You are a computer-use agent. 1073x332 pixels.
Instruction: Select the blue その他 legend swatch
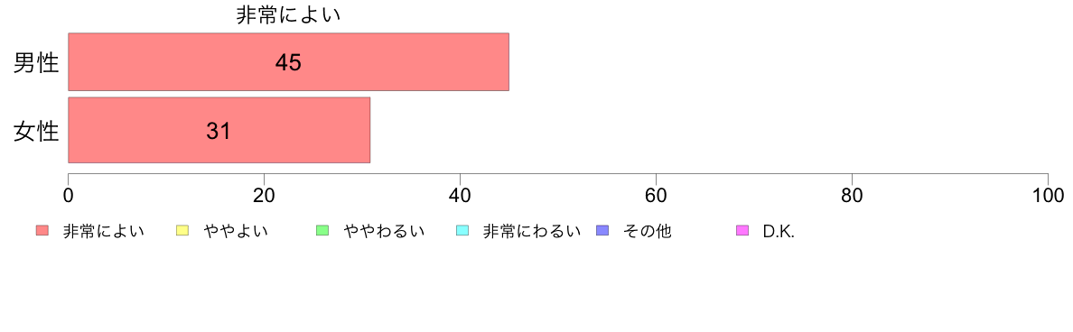602,231
